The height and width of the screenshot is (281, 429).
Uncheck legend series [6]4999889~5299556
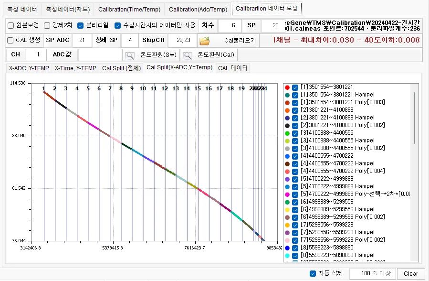pos(295,202)
